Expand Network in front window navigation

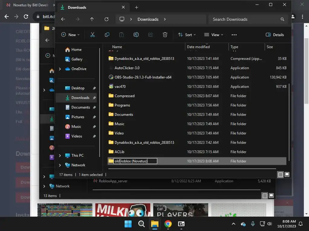click(60, 165)
